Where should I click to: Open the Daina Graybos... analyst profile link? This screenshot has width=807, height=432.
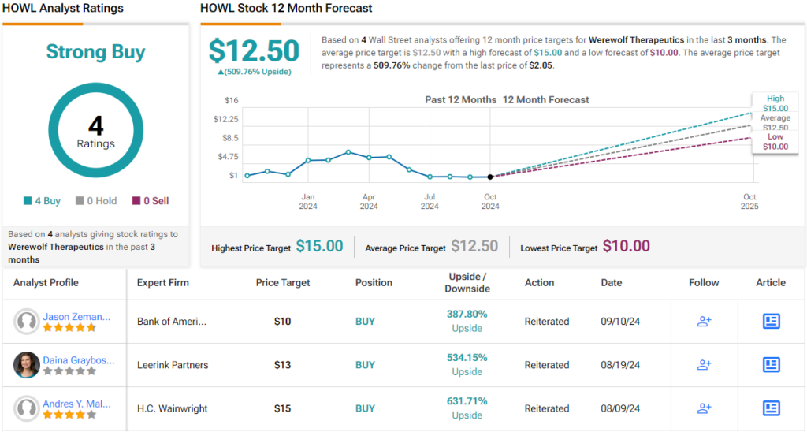(78, 360)
